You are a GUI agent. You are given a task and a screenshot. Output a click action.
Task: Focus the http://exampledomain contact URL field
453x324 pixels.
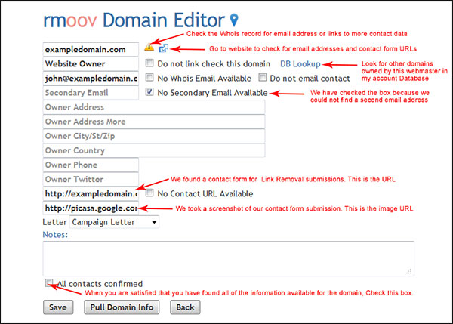coord(91,193)
